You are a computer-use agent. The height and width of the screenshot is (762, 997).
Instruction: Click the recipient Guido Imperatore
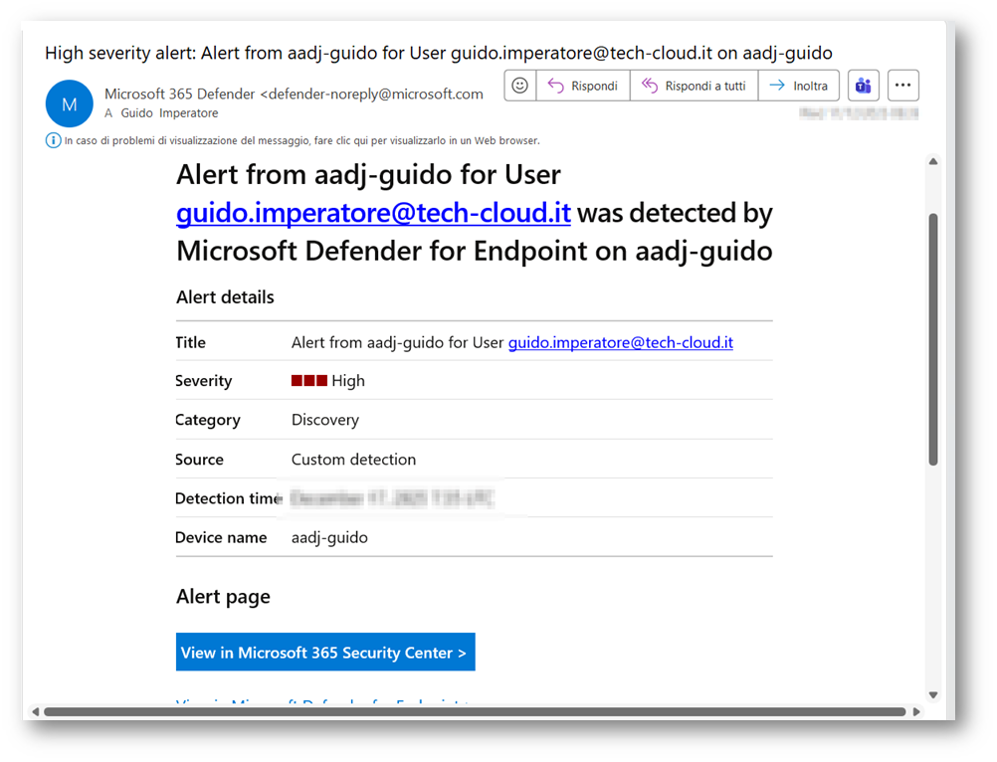169,113
